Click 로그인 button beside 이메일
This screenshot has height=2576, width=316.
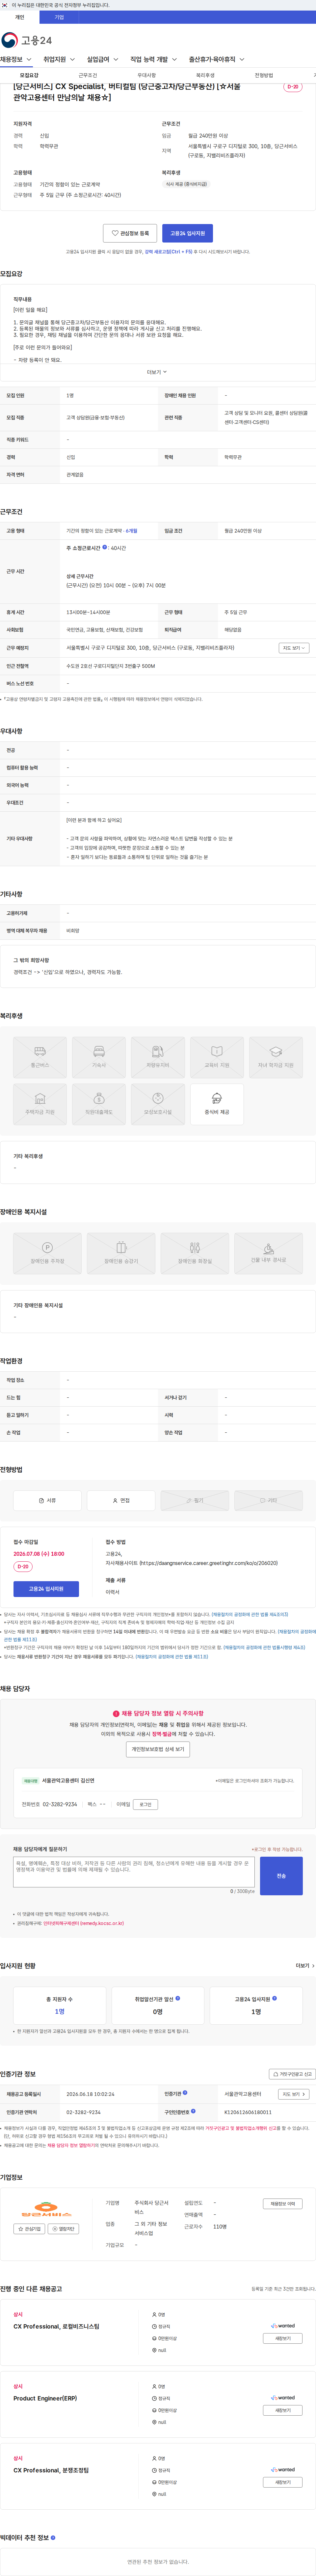tap(145, 1804)
